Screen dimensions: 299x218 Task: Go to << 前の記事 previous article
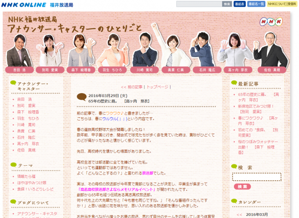click(x=131, y=87)
